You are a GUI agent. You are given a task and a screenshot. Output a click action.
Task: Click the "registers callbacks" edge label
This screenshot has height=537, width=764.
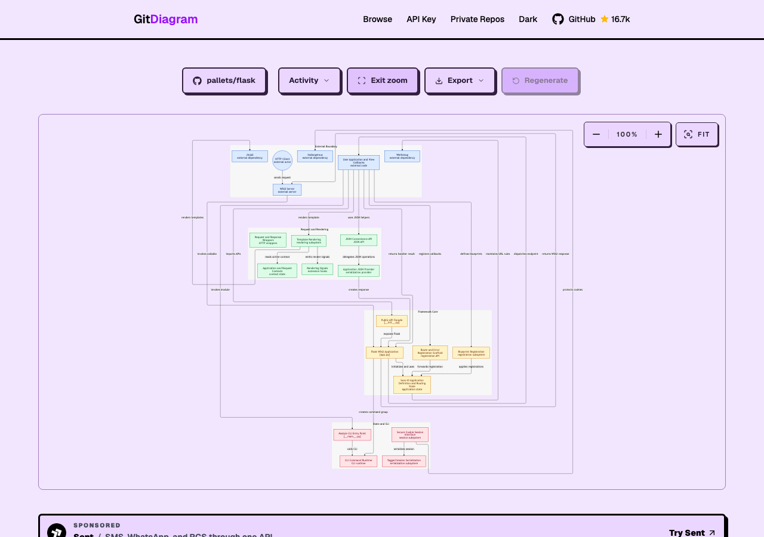point(430,254)
